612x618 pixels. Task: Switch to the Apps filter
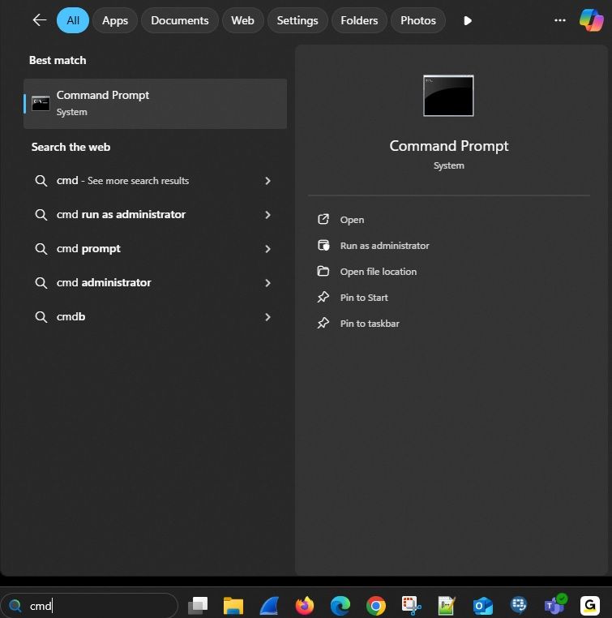115,20
